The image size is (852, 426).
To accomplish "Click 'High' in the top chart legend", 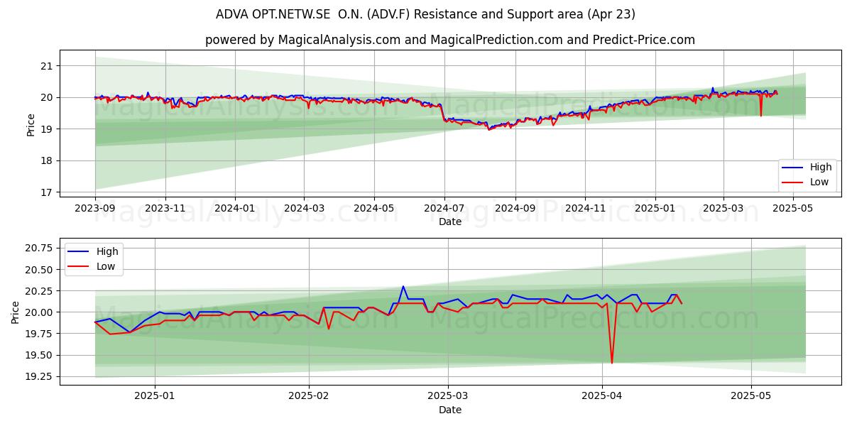I will click(x=821, y=168).
